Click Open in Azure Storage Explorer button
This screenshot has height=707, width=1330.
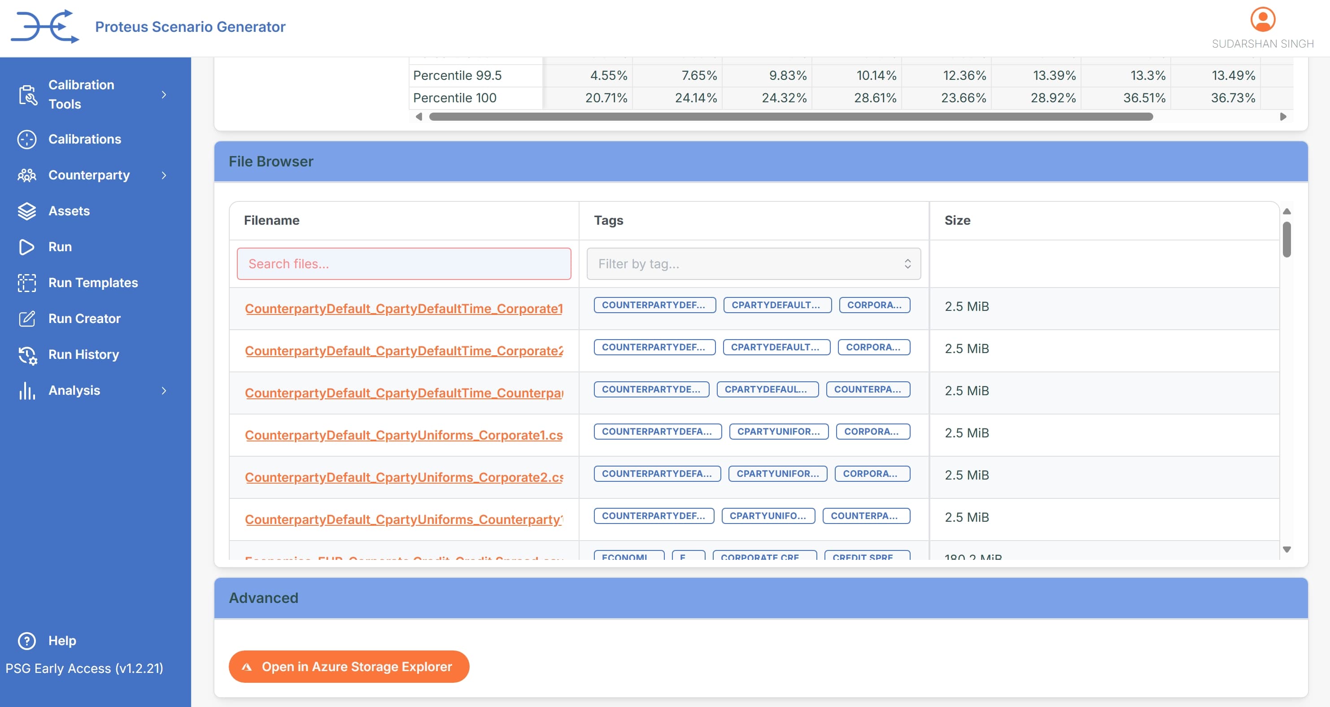(x=349, y=667)
